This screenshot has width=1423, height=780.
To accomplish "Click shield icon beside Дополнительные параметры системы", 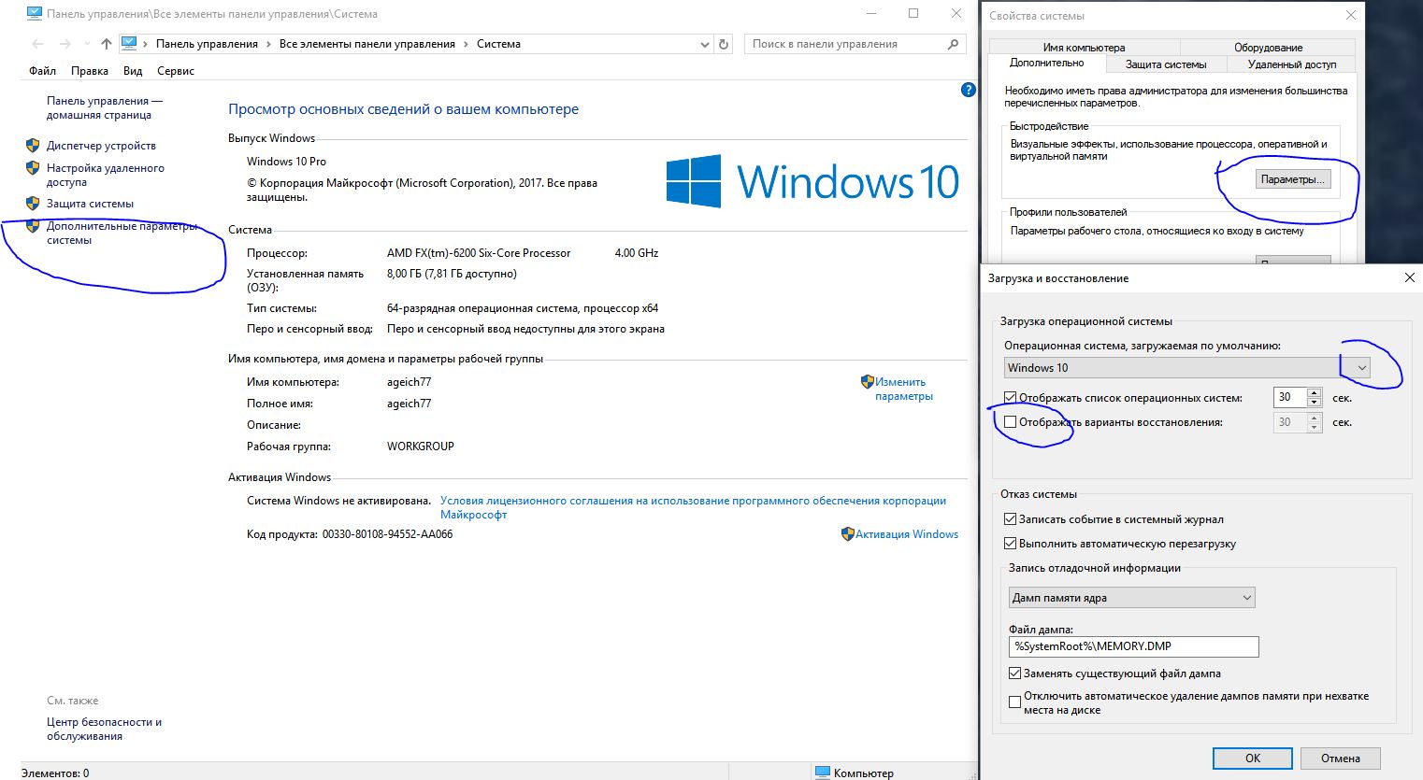I will tap(33, 226).
